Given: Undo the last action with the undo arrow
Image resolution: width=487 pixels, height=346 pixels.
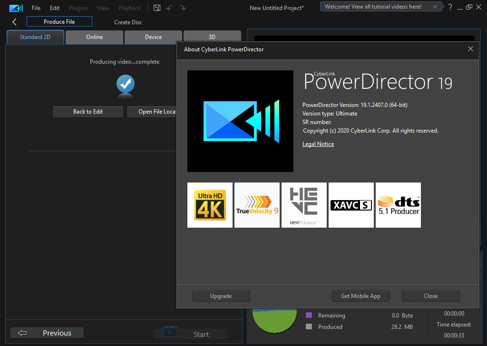Looking at the screenshot, I should coord(170,8).
